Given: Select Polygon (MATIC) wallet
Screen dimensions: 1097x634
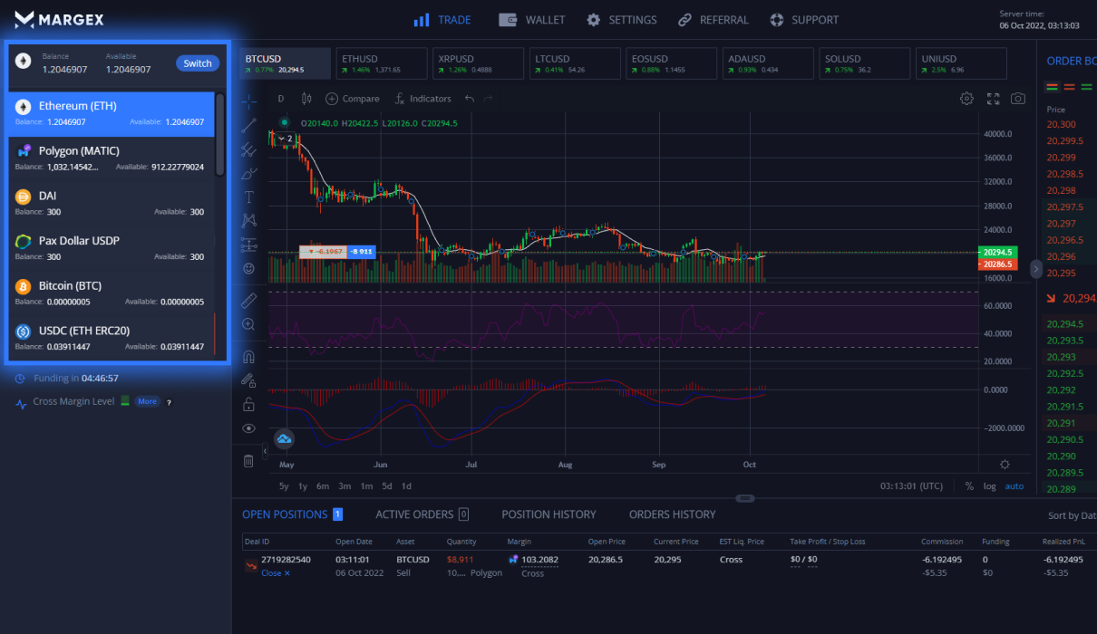Looking at the screenshot, I should [111, 158].
